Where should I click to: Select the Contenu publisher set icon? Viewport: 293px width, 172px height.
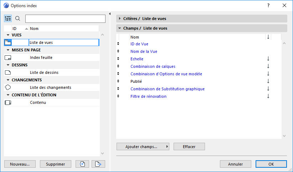point(8,102)
